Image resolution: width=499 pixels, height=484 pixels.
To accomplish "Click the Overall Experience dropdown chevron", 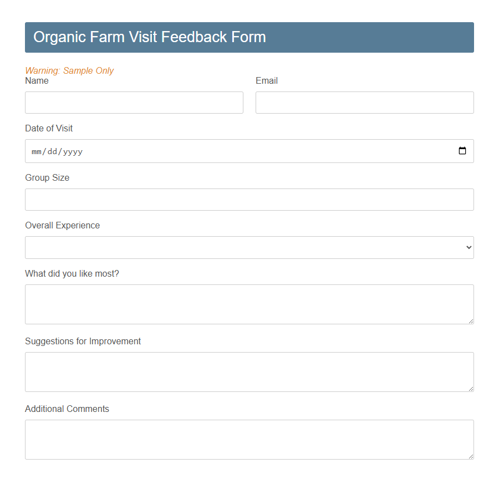I will tap(468, 247).
